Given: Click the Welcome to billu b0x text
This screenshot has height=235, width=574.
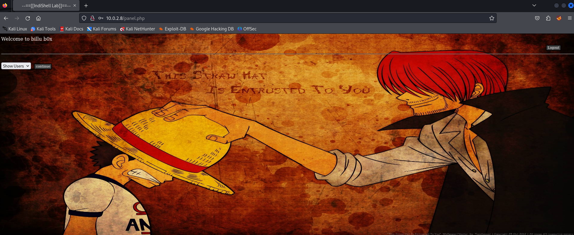Looking at the screenshot, I should tap(27, 39).
